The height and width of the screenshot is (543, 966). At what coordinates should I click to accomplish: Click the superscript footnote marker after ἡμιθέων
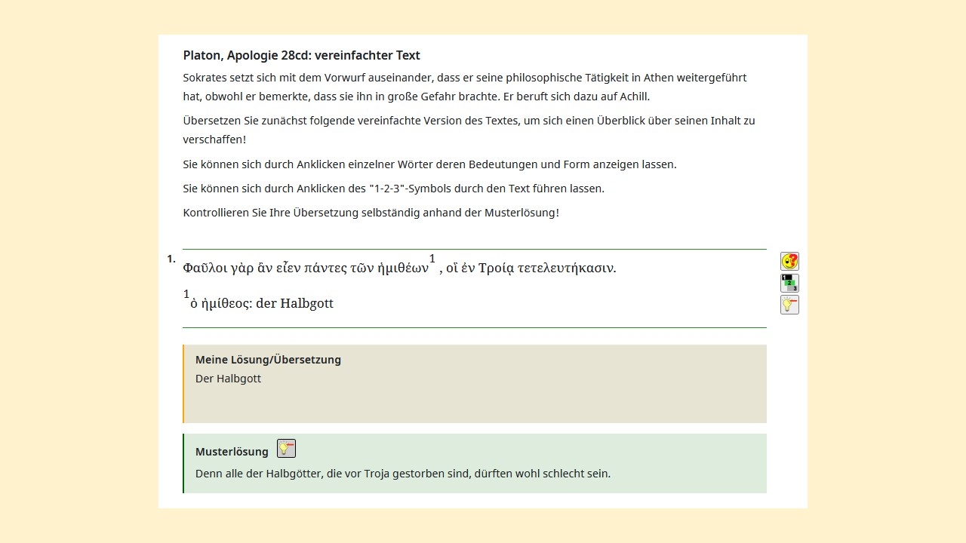click(x=432, y=259)
